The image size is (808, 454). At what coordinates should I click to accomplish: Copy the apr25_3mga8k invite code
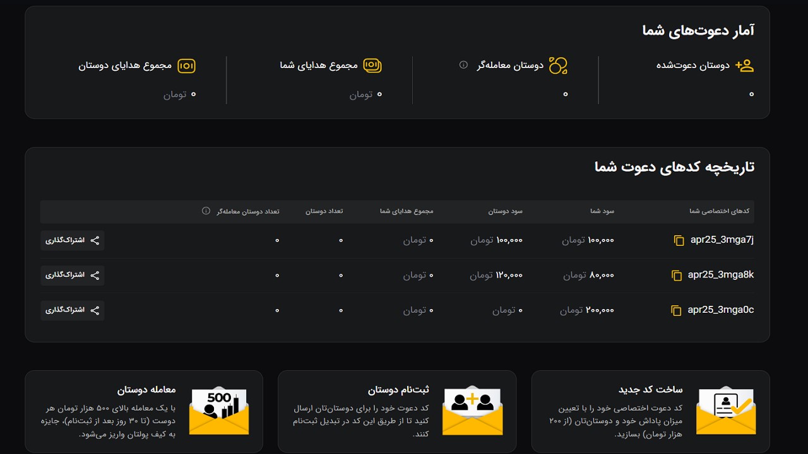click(x=677, y=276)
